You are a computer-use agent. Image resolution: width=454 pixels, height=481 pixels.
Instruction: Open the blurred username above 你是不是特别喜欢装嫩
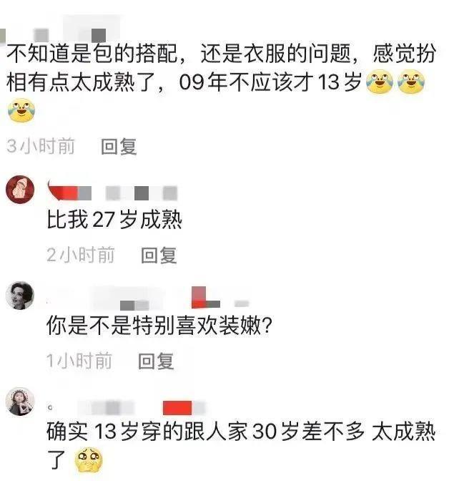coord(148,297)
